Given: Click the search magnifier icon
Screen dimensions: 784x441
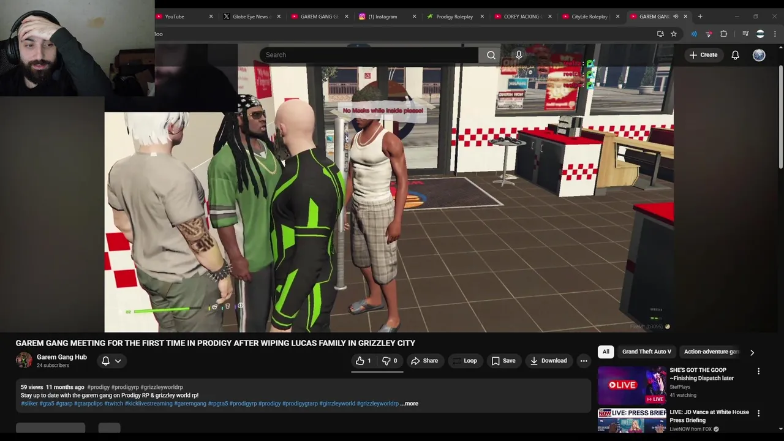Looking at the screenshot, I should 491,55.
